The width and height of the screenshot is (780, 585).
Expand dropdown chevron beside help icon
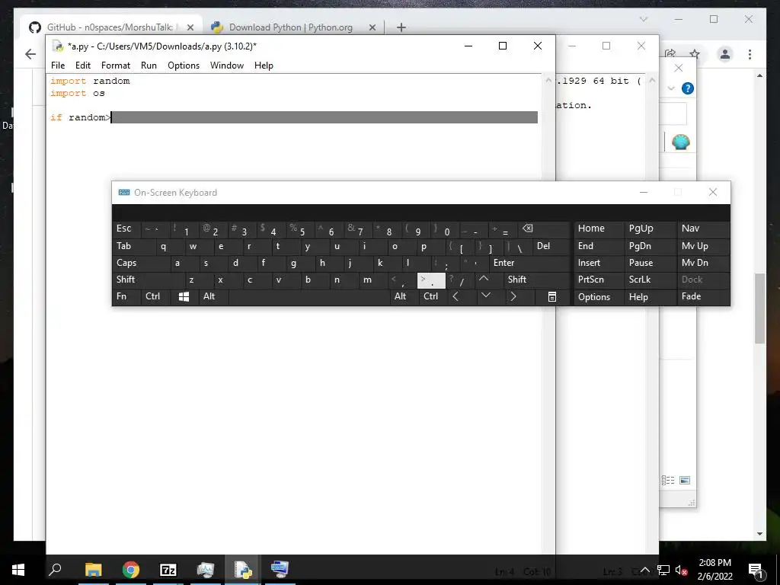point(670,88)
